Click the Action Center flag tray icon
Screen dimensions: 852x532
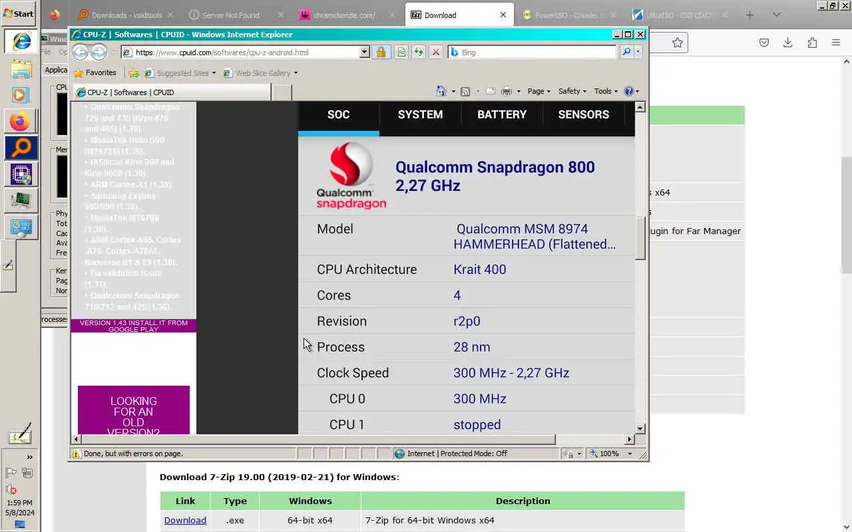11,473
